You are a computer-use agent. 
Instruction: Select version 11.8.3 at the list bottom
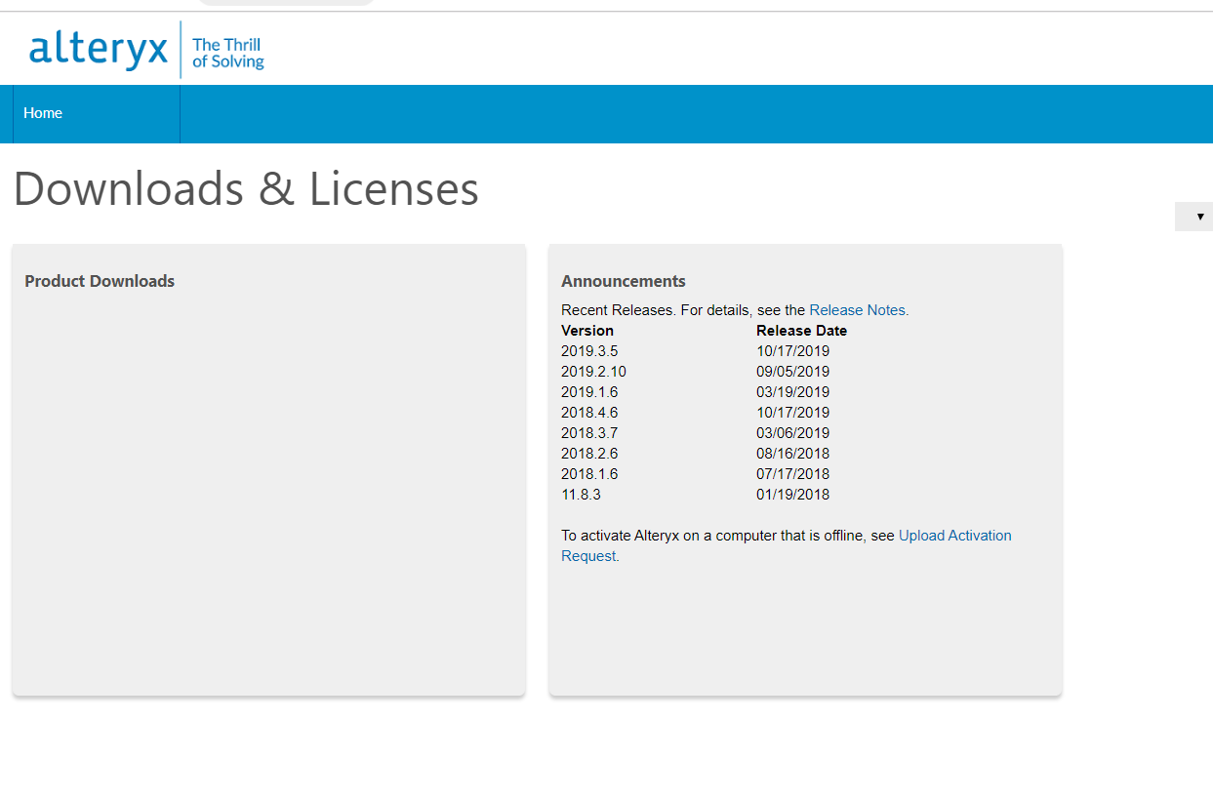(581, 494)
